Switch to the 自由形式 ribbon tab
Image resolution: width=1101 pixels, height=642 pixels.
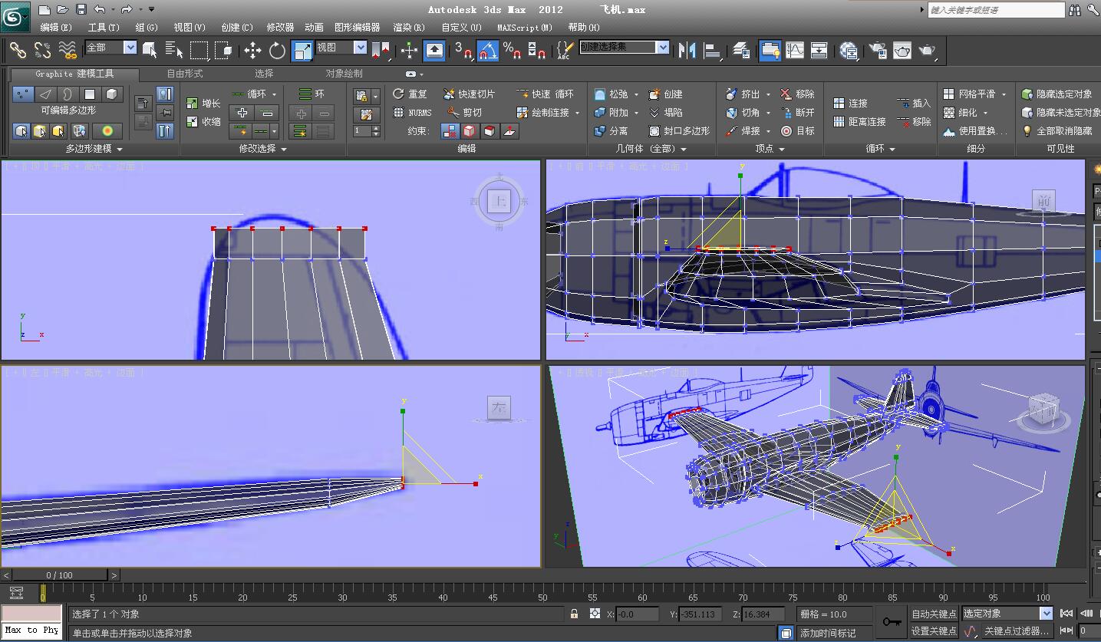[185, 74]
